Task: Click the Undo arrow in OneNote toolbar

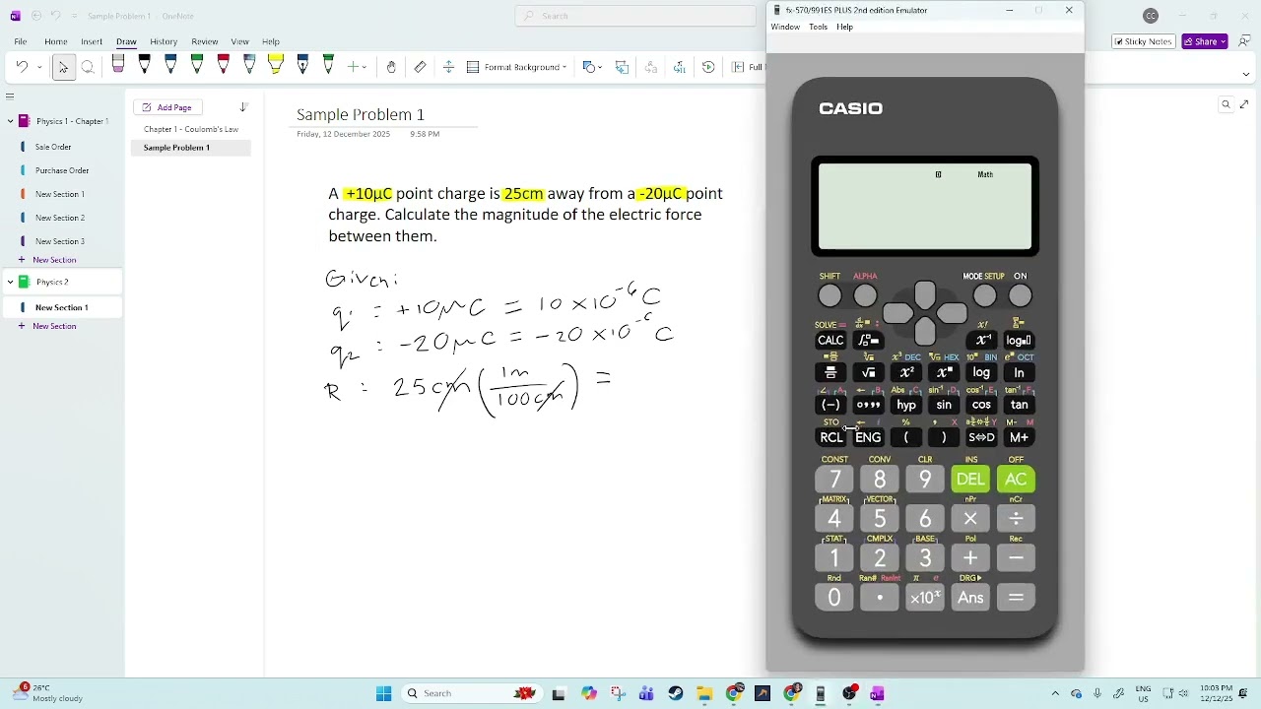Action: click(22, 67)
